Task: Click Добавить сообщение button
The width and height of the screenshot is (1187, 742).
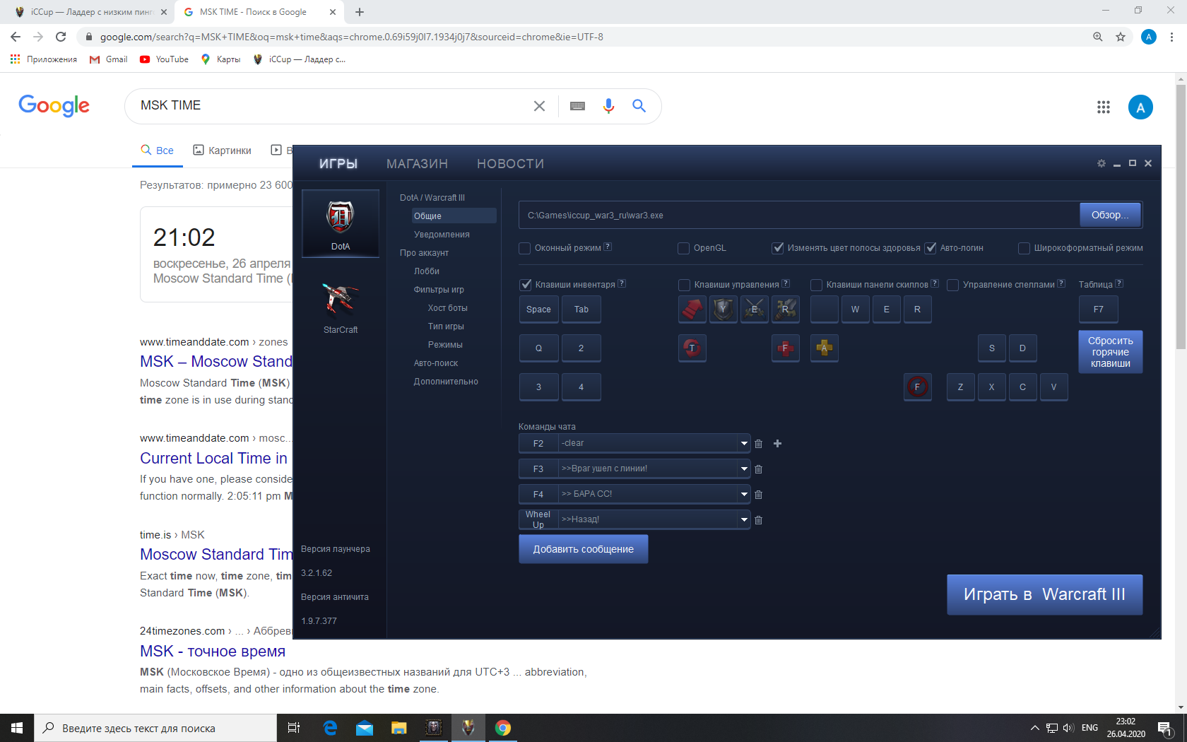Action: pyautogui.click(x=583, y=549)
